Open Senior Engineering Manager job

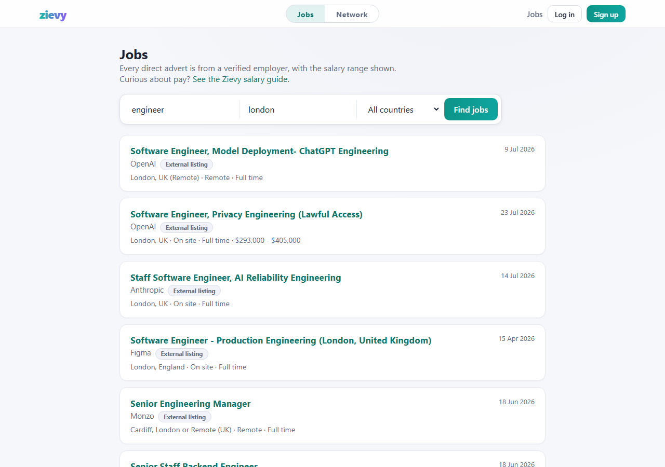coord(190,404)
